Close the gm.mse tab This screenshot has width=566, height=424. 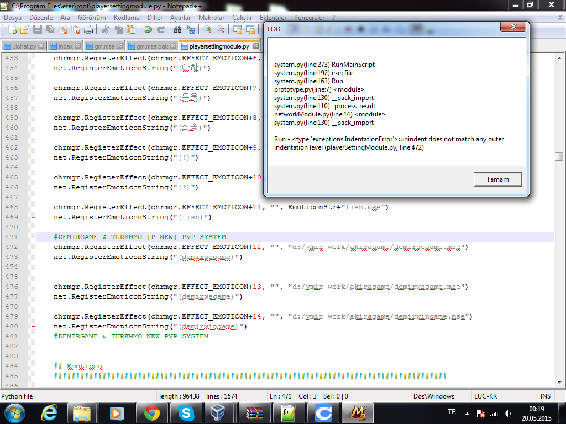pos(119,46)
